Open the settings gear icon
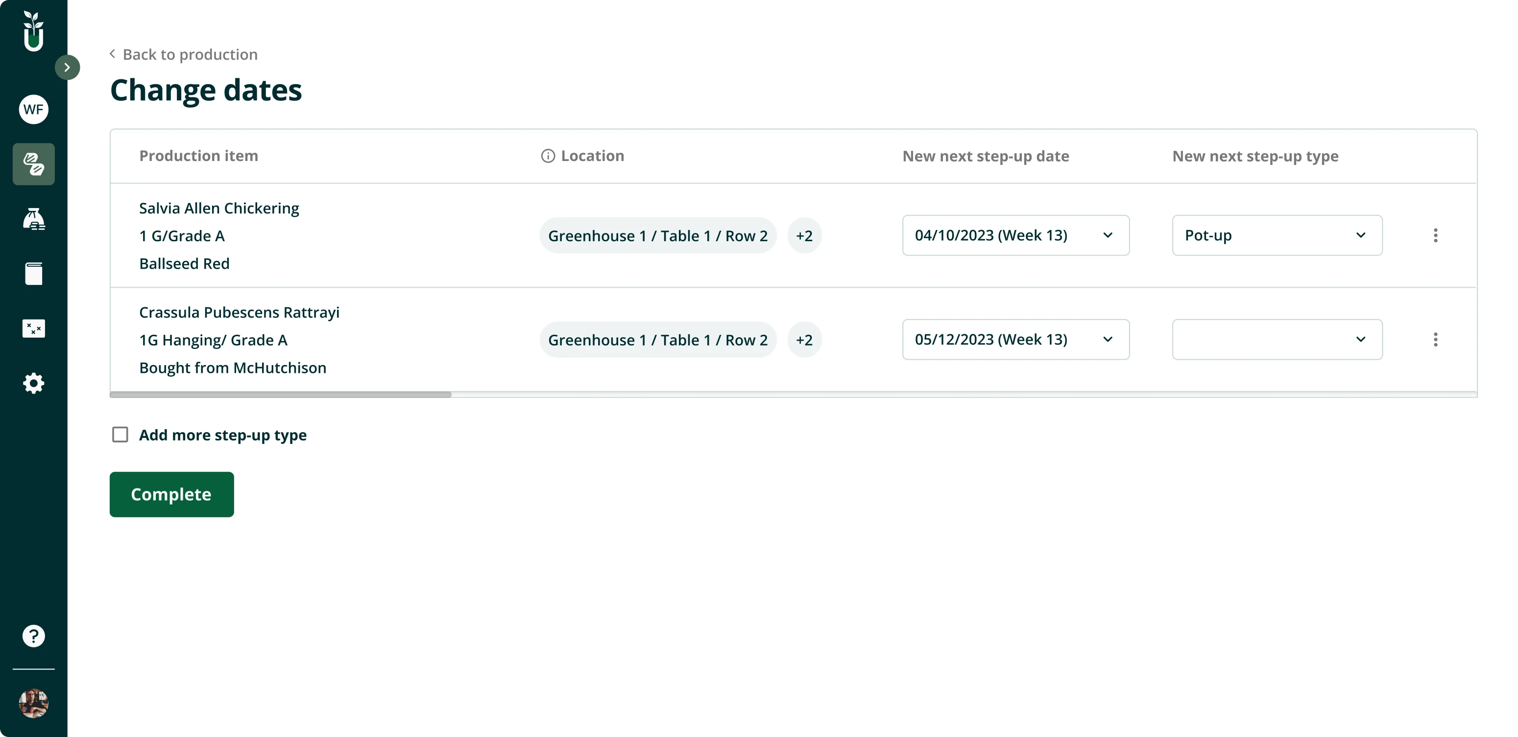Image resolution: width=1518 pixels, height=737 pixels. click(x=33, y=383)
